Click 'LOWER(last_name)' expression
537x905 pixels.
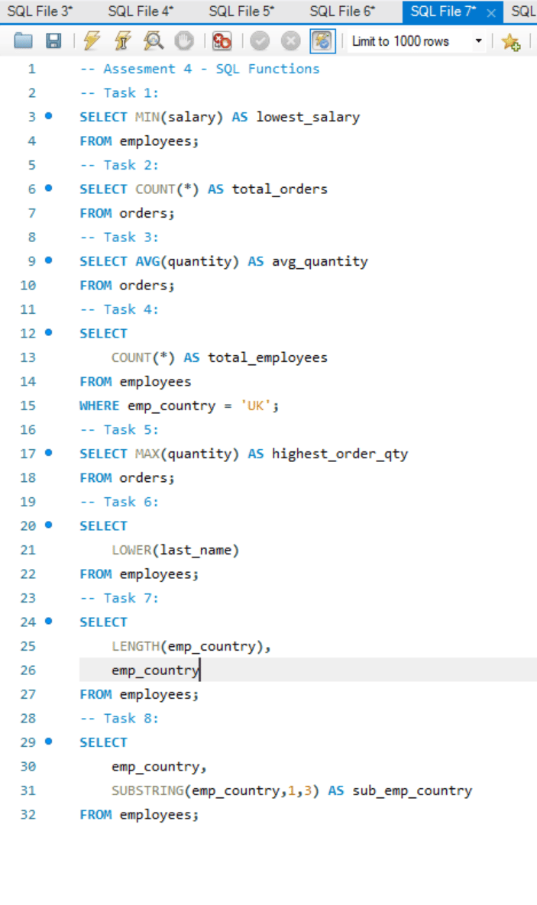(175, 550)
